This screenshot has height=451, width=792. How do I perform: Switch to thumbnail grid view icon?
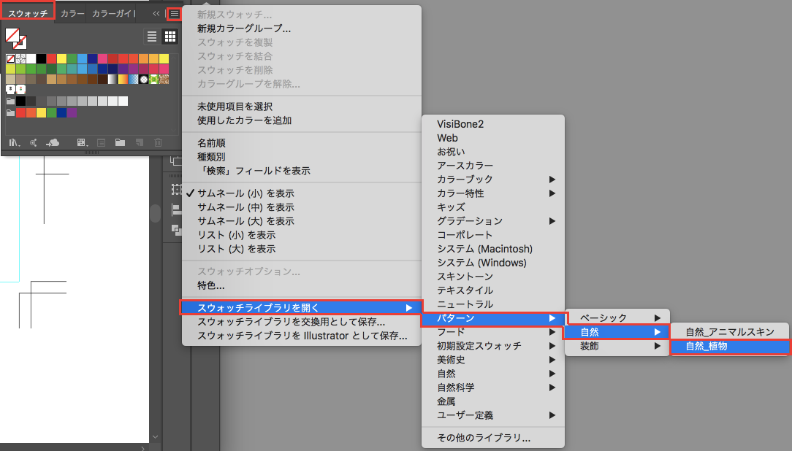170,36
